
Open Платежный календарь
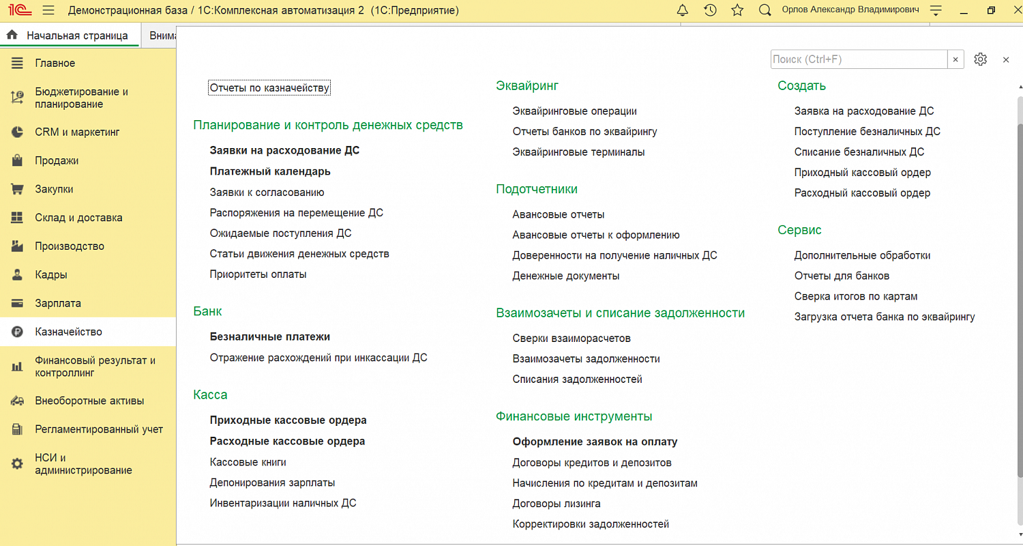[270, 171]
